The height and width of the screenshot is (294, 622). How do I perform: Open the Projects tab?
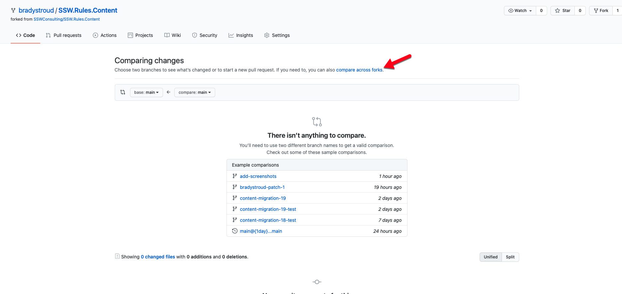pyautogui.click(x=140, y=35)
